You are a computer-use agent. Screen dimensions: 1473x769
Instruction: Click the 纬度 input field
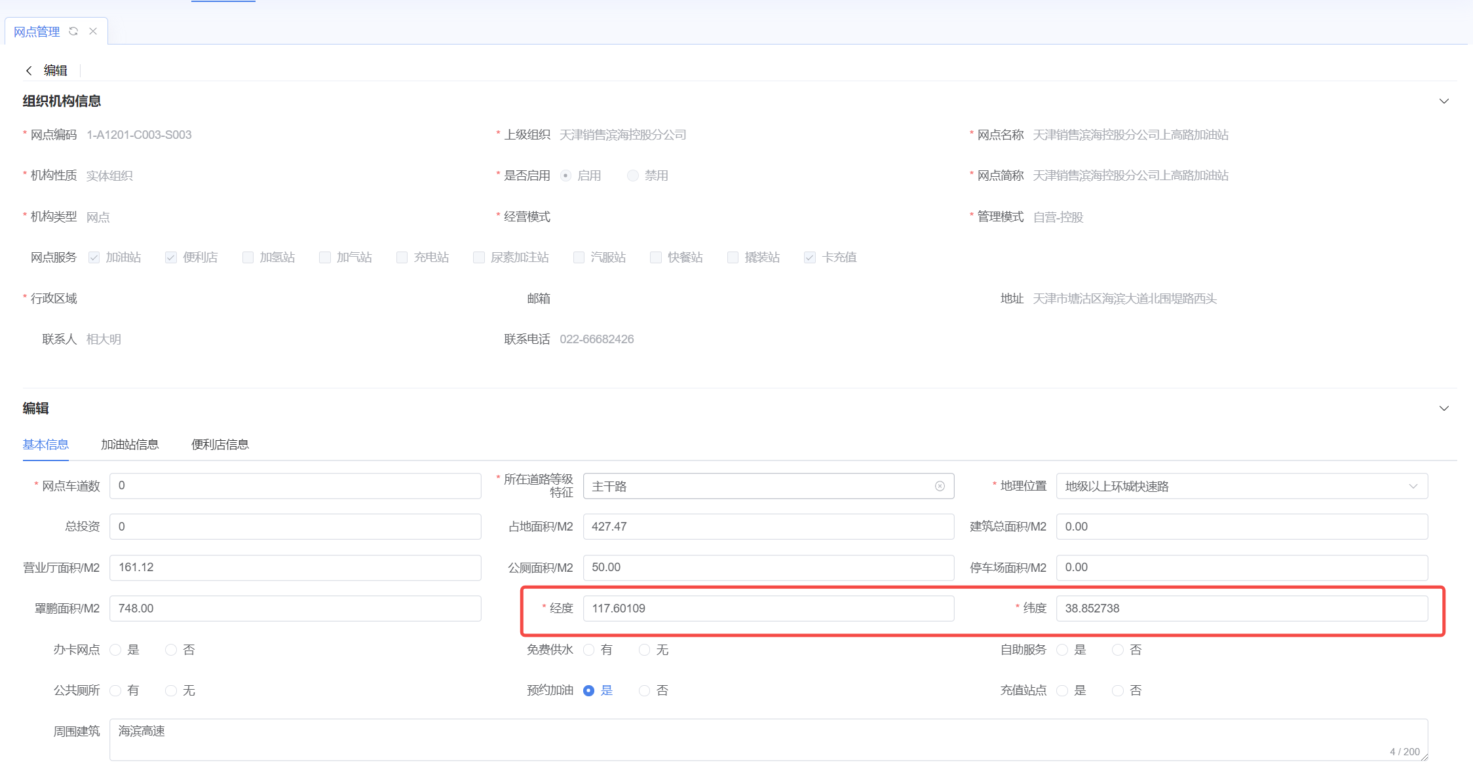1241,609
